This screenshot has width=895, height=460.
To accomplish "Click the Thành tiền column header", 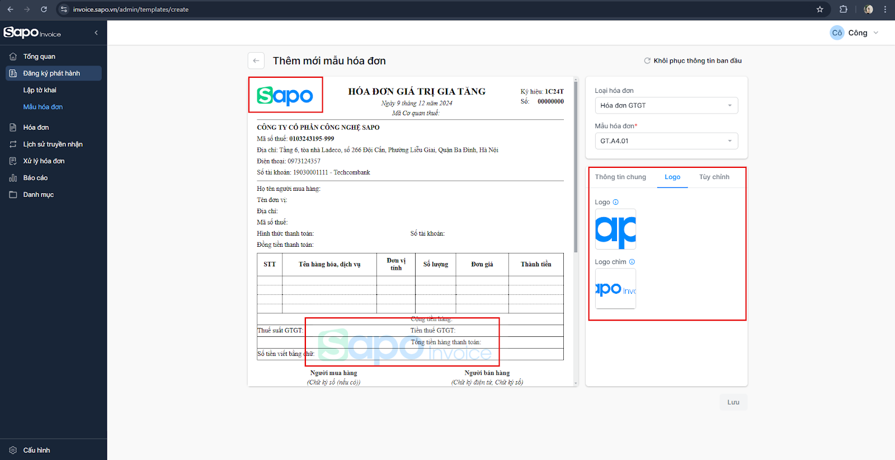I will click(536, 264).
